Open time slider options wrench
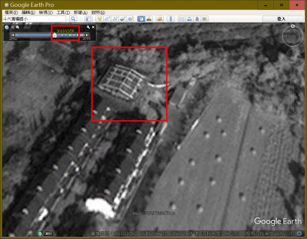Image resolution: width=307 pixels, height=239 pixels. (88, 27)
